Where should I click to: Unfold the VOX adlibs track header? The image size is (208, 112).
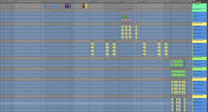(193, 5)
